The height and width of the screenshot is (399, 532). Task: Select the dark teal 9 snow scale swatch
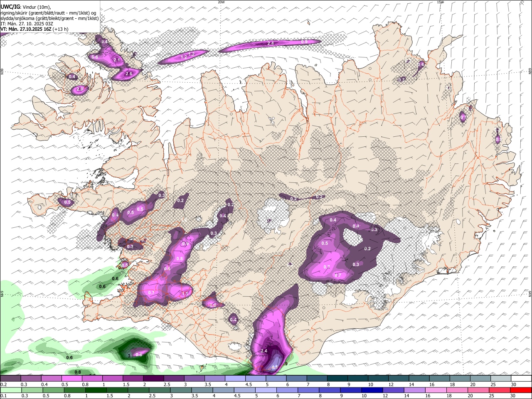[357, 378]
